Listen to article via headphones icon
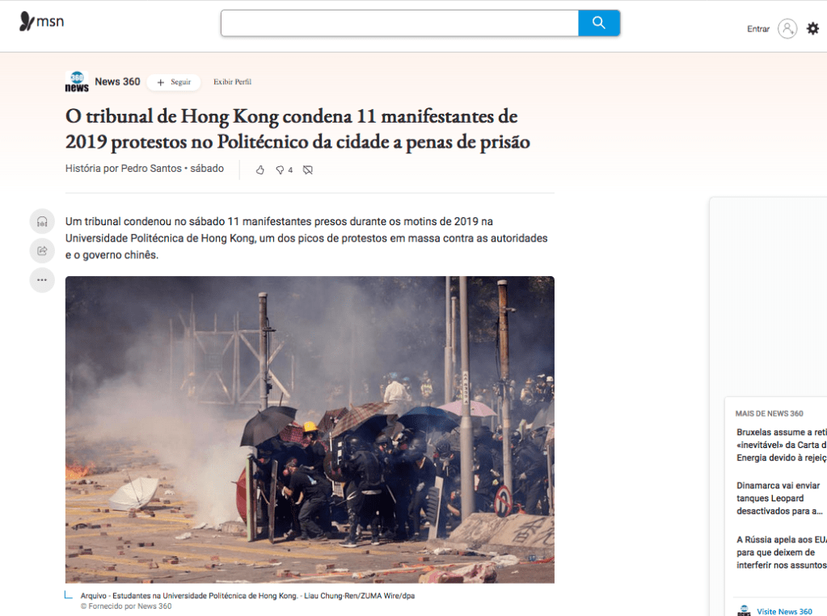 pyautogui.click(x=42, y=222)
